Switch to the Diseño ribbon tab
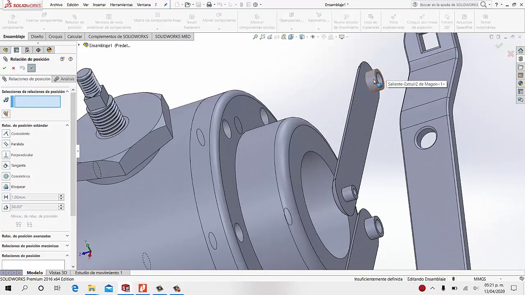The height and width of the screenshot is (295, 525). pyautogui.click(x=37, y=36)
